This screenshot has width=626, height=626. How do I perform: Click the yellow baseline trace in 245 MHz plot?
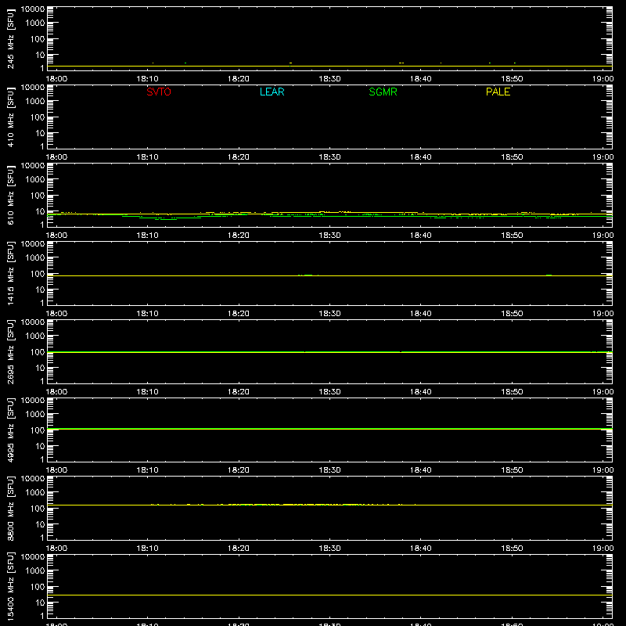pos(329,67)
